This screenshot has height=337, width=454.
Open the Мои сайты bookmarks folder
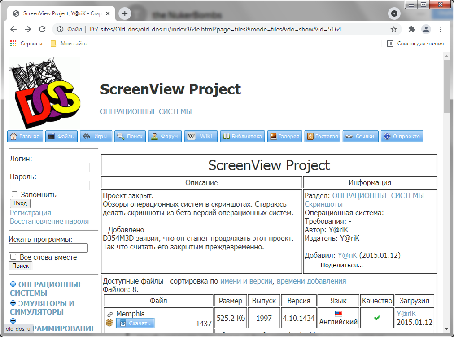[69, 44]
